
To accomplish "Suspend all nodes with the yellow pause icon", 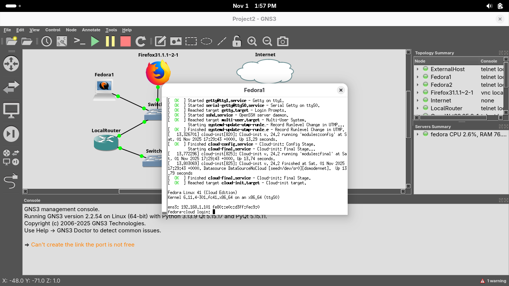I will coord(110,41).
